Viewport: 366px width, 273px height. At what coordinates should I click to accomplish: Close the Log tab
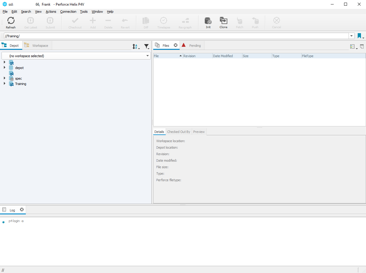coord(22,210)
